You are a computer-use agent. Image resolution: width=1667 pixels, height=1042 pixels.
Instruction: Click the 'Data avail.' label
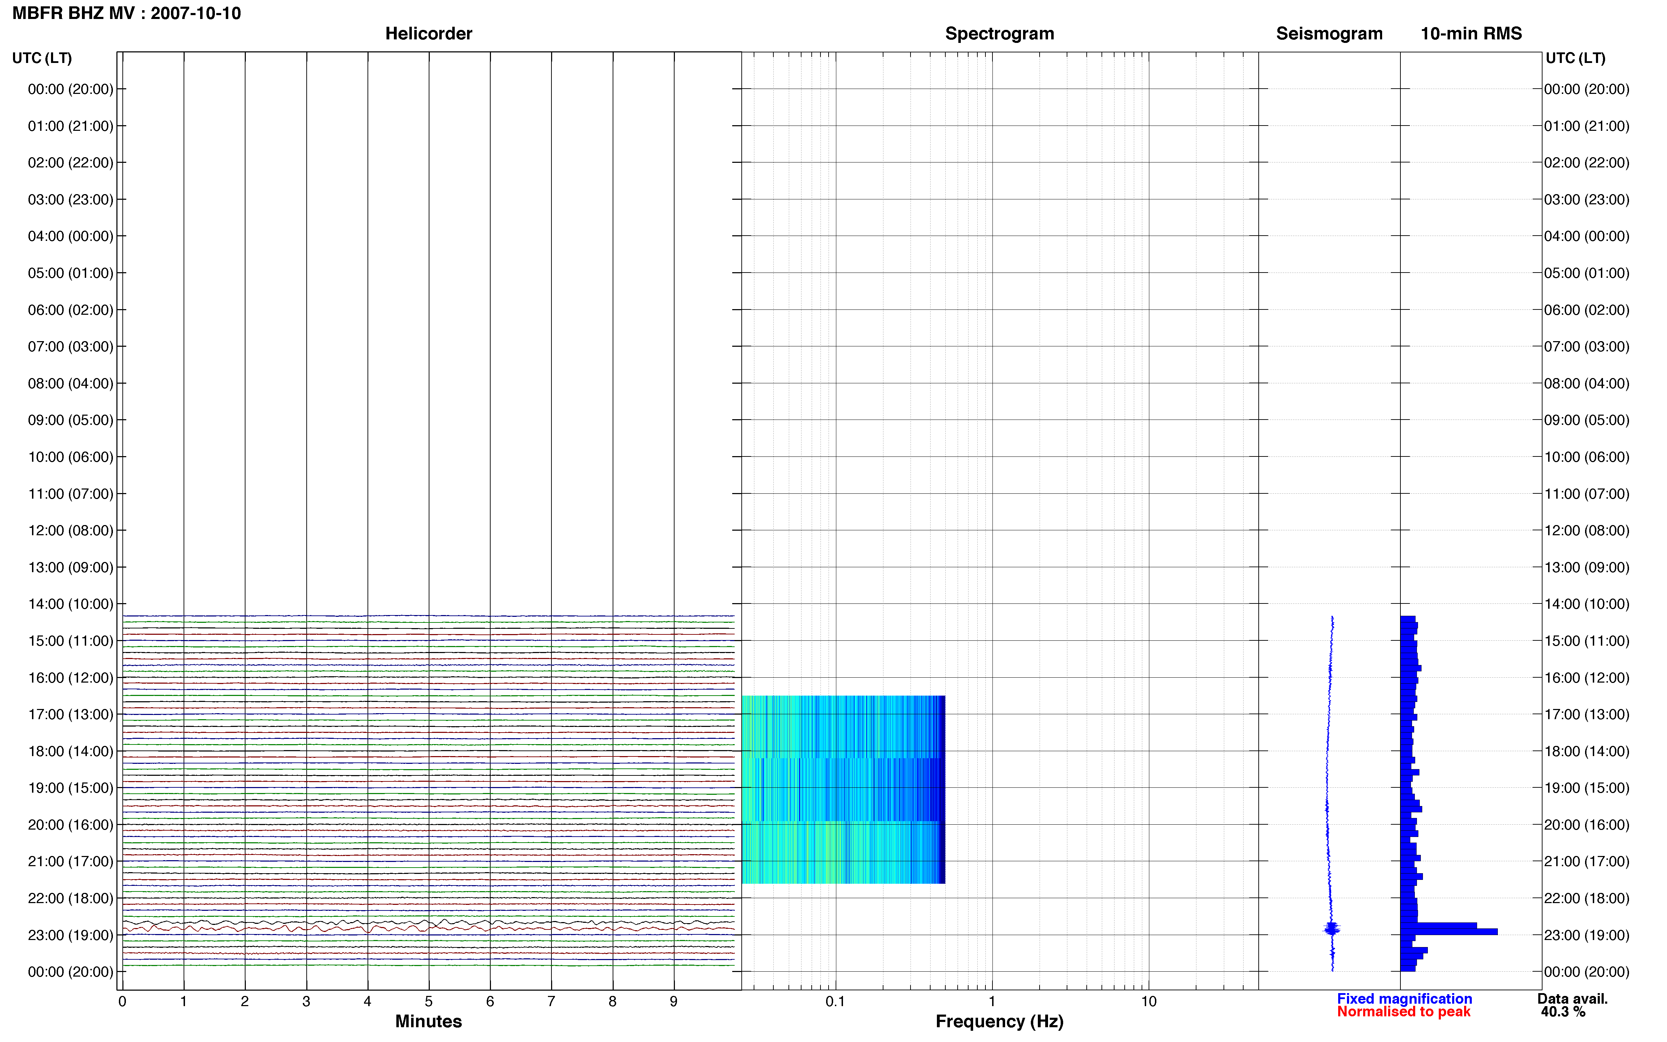(x=1573, y=999)
